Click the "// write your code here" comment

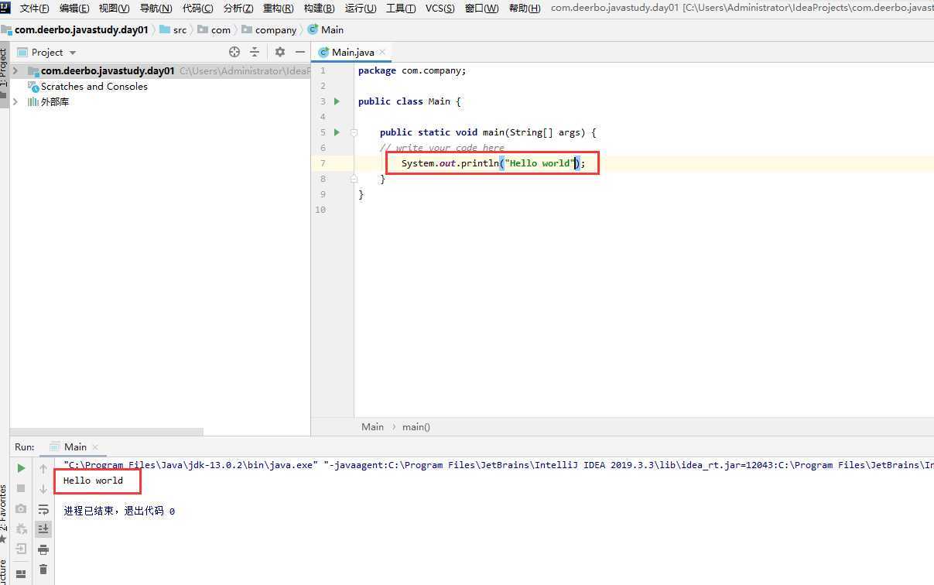442,148
